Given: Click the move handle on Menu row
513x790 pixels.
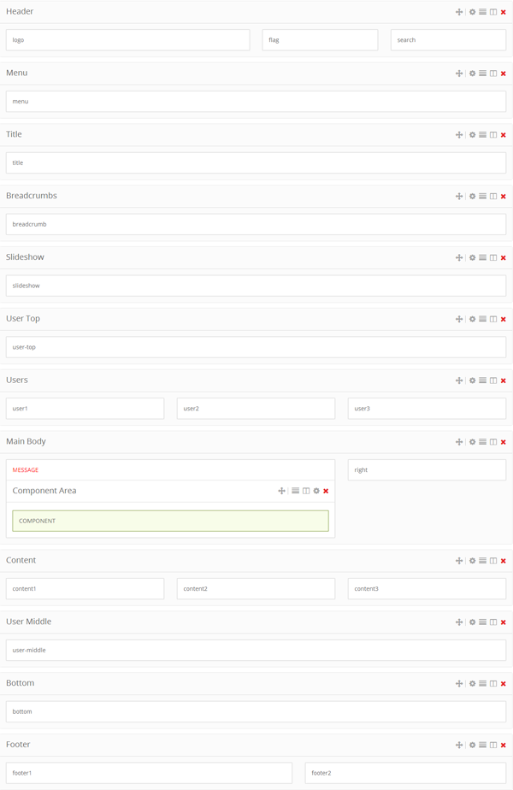Looking at the screenshot, I should (x=459, y=73).
